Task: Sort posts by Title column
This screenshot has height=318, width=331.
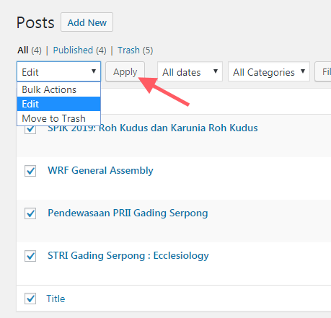Action: tap(56, 299)
